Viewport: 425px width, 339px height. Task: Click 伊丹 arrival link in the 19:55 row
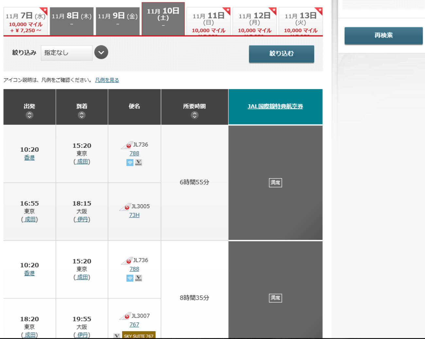click(82, 335)
